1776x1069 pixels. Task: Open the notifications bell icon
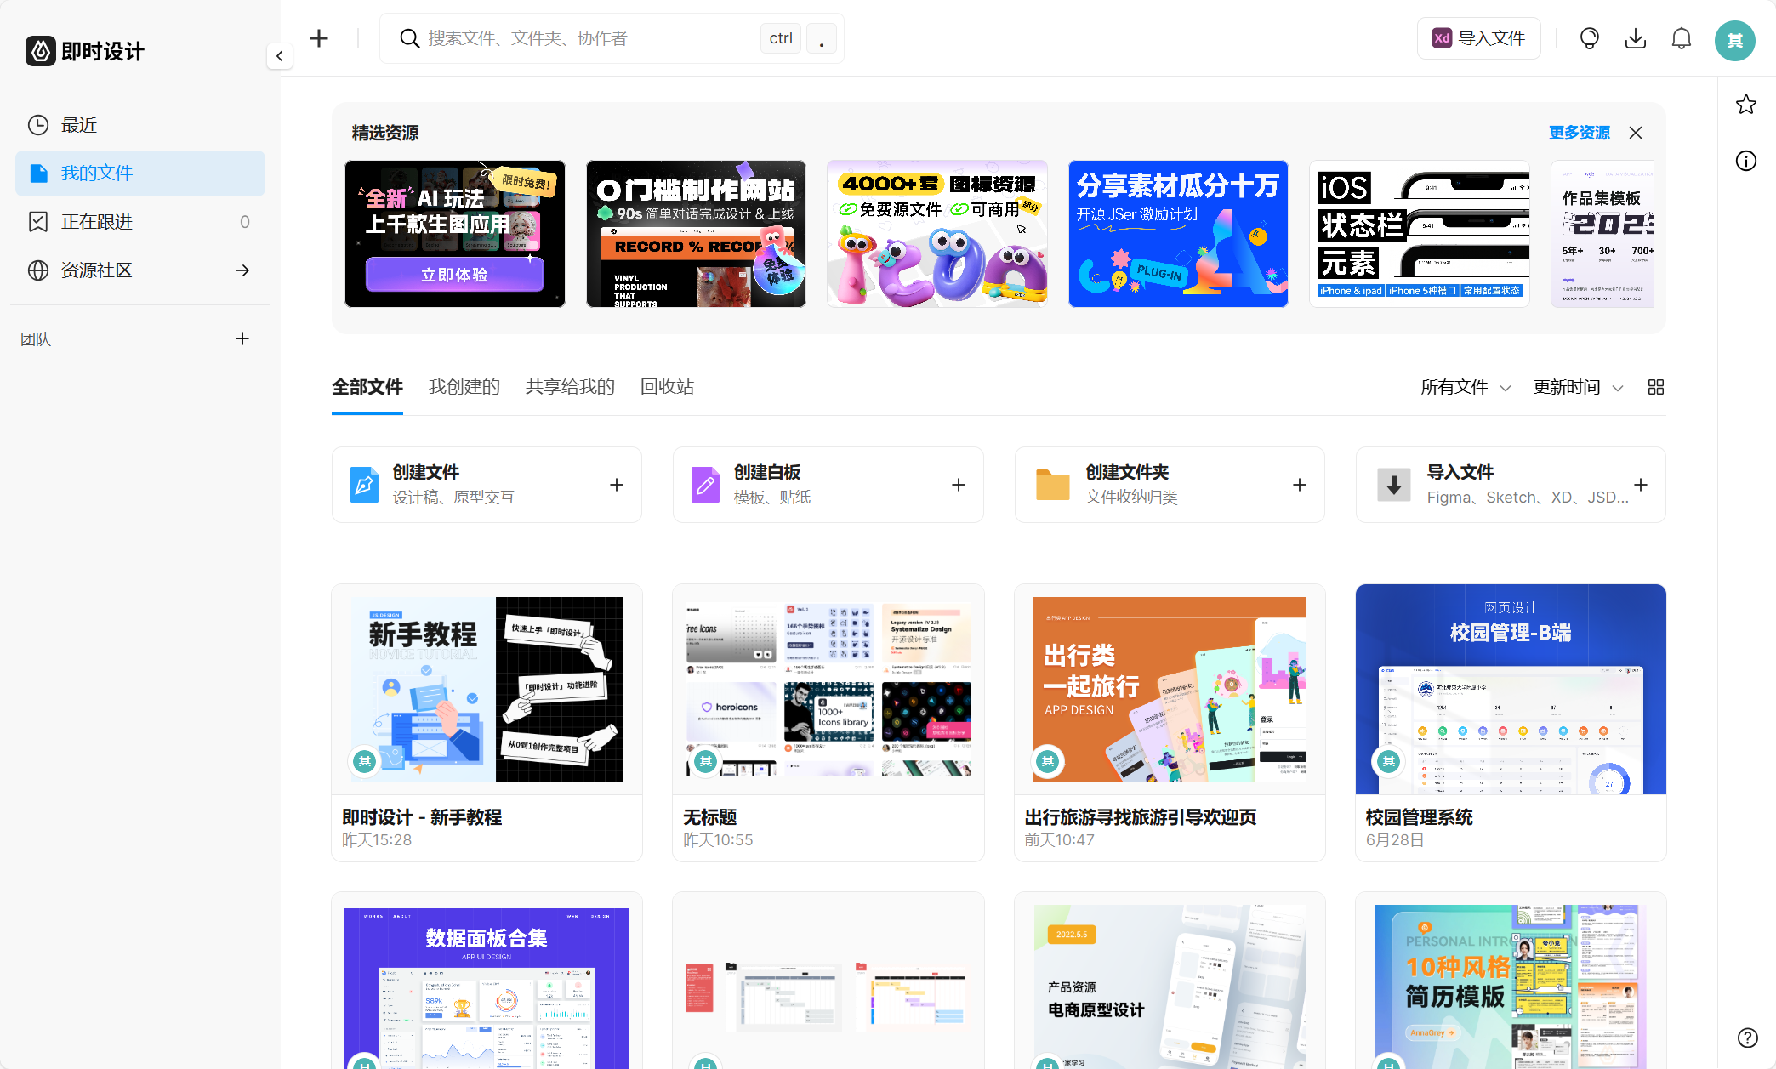(1681, 38)
